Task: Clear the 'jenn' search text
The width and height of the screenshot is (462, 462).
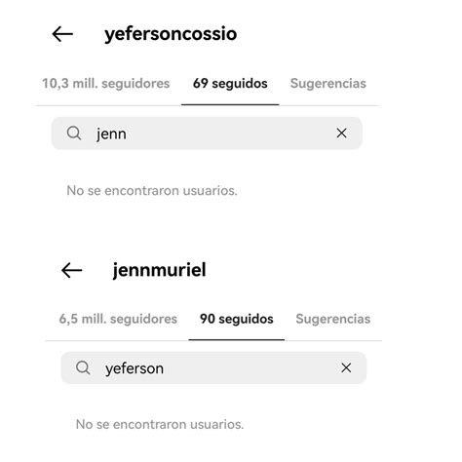Action: [341, 134]
